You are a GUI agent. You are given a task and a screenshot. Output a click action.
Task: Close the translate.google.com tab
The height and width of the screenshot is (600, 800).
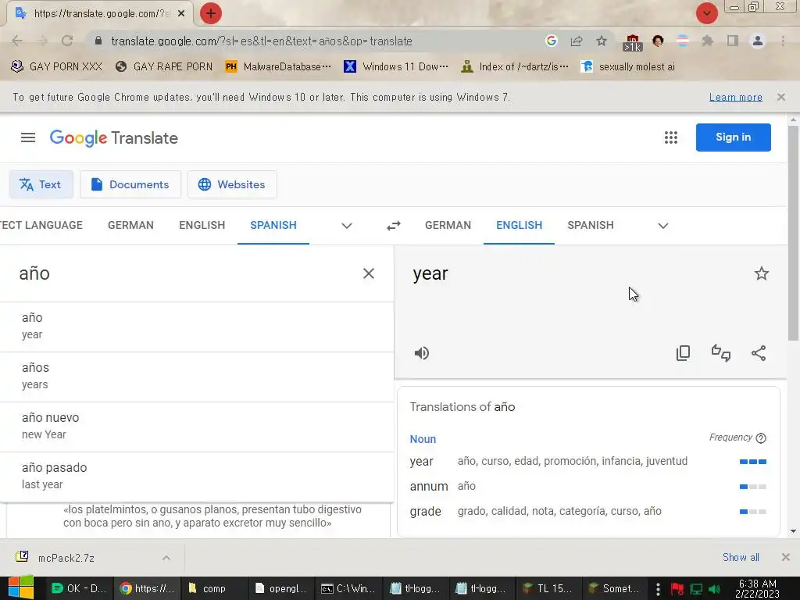pos(181,14)
